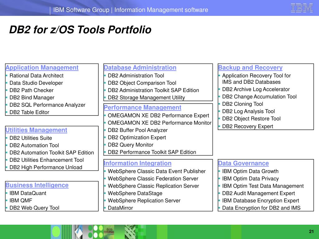Click the "DB2 Bind Manager" entry

(x=32, y=97)
